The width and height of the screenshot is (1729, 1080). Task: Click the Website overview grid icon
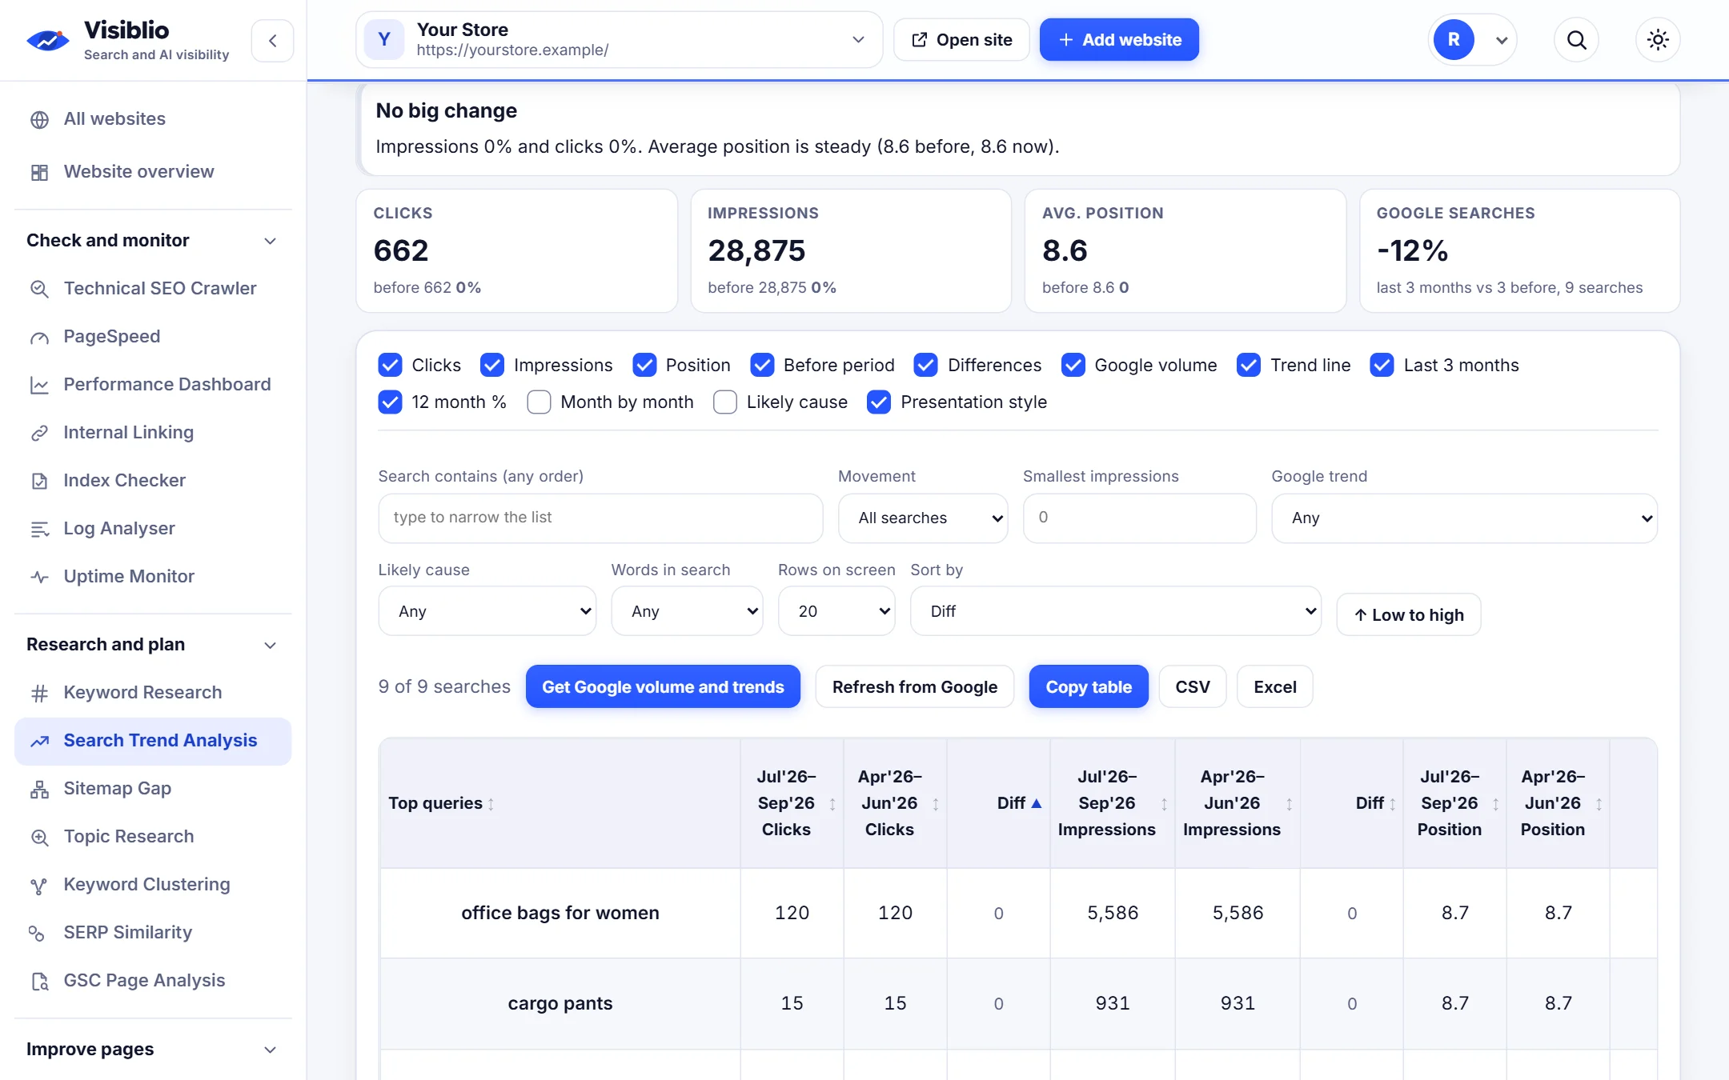click(39, 172)
